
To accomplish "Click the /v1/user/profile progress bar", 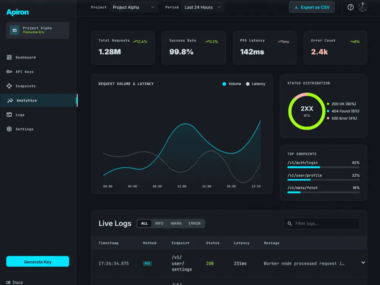I will 323,180.
